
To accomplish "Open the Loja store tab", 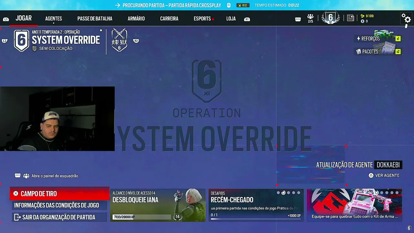I will point(231,19).
